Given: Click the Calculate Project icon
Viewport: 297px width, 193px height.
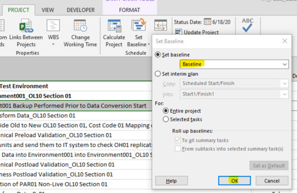Looking at the screenshot, I should [x=114, y=26].
